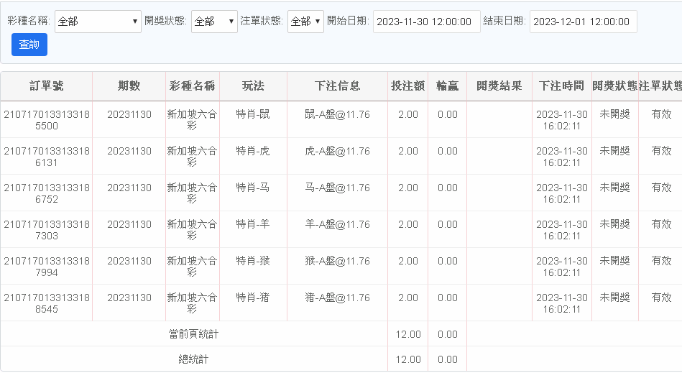Viewport: 682px width, 373px height.
Task: Open the 注單狀態 dropdown
Action: pyautogui.click(x=305, y=22)
